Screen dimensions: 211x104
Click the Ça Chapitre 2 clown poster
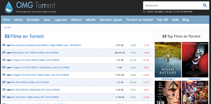(x=195, y=60)
